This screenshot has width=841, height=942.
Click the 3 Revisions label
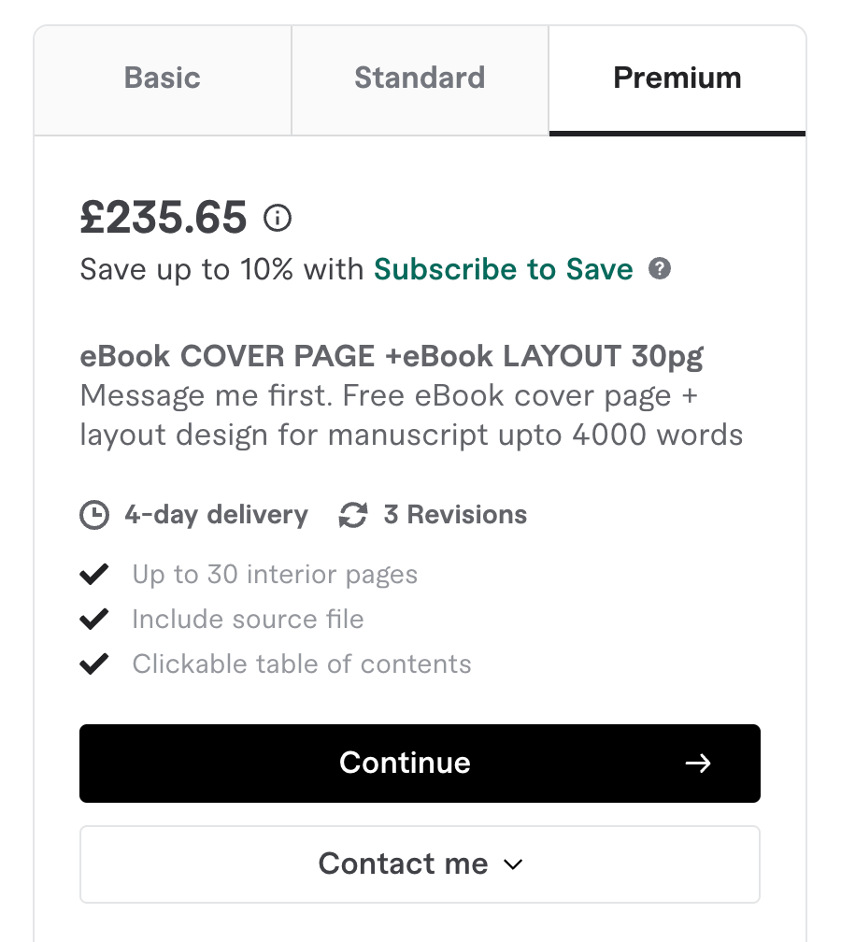click(455, 515)
